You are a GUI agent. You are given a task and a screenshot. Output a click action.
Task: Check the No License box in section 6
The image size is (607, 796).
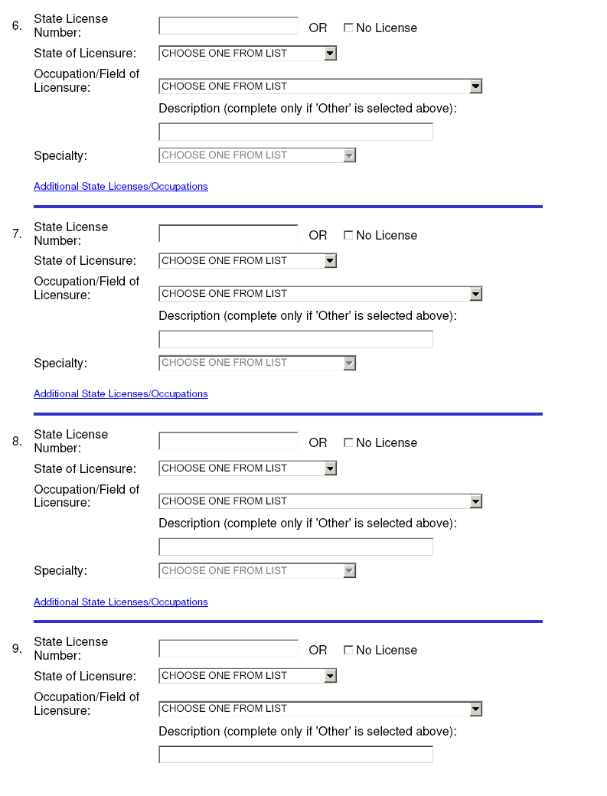click(x=348, y=28)
